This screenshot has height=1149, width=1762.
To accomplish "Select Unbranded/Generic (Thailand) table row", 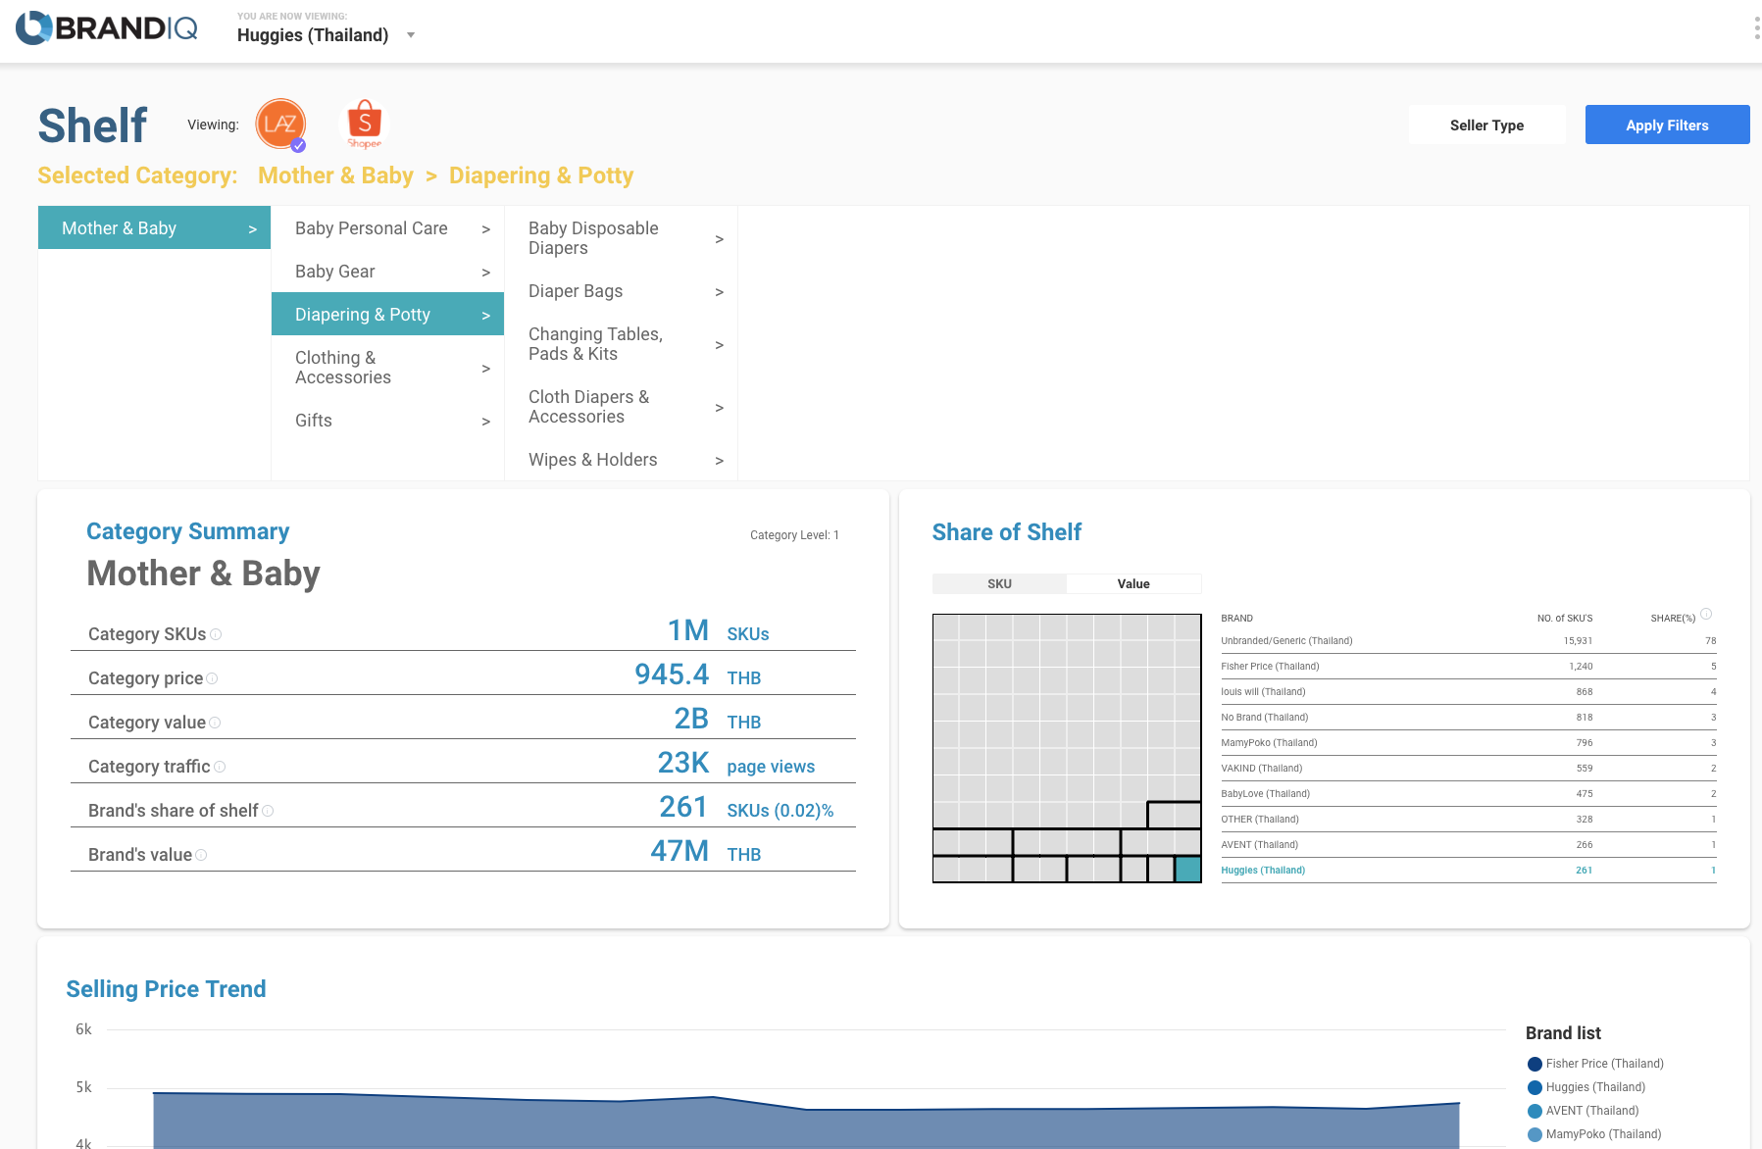I will pos(1468,640).
